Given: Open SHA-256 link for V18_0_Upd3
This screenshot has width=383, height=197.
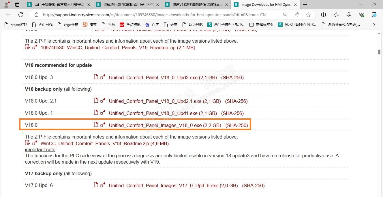Looking at the screenshot, I should (x=232, y=77).
